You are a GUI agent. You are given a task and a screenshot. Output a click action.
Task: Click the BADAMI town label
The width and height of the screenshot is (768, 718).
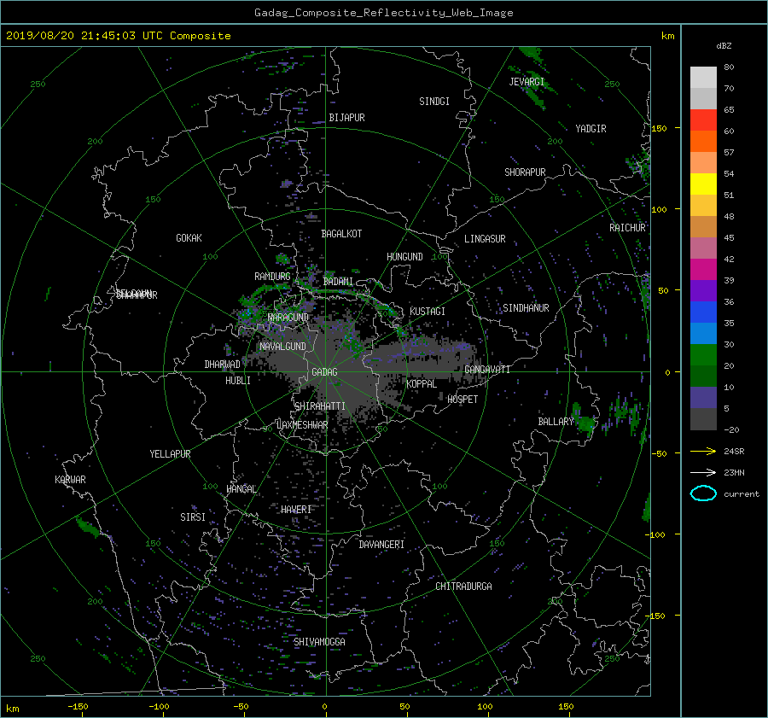[x=338, y=282]
